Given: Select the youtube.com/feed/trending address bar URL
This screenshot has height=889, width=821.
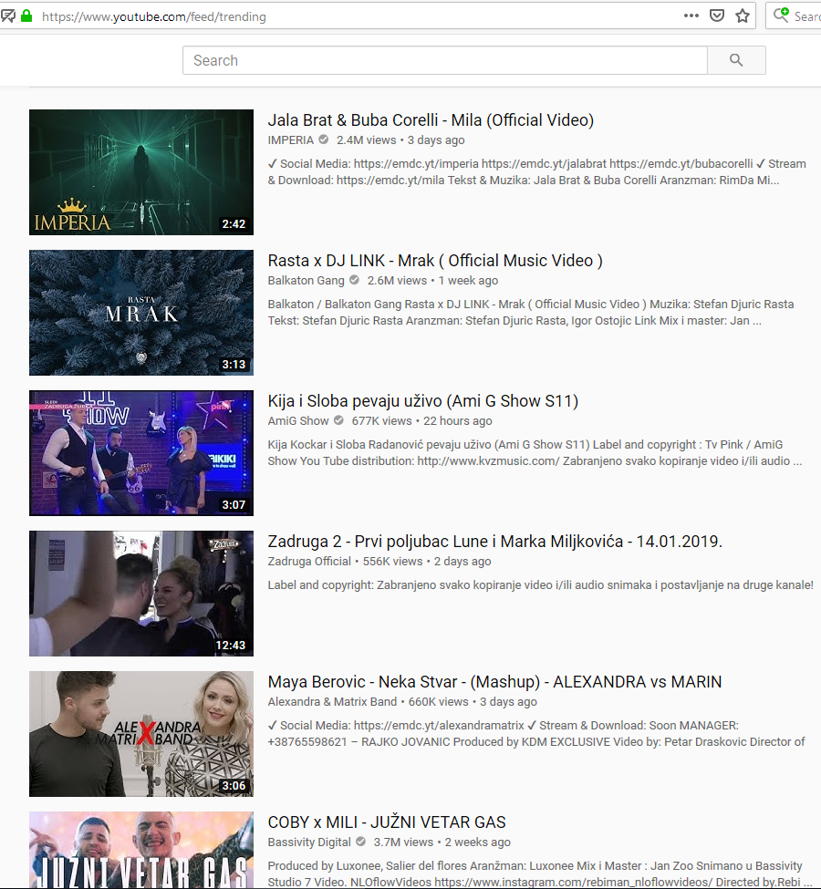Looking at the screenshot, I should click(x=154, y=16).
